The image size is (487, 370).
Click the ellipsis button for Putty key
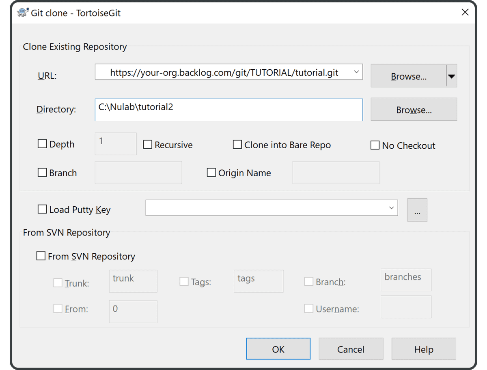tap(417, 210)
